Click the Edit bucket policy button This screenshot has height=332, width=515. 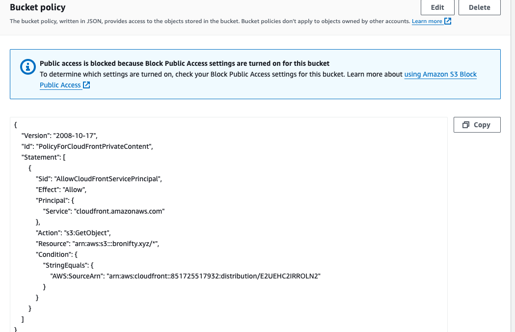(x=437, y=7)
